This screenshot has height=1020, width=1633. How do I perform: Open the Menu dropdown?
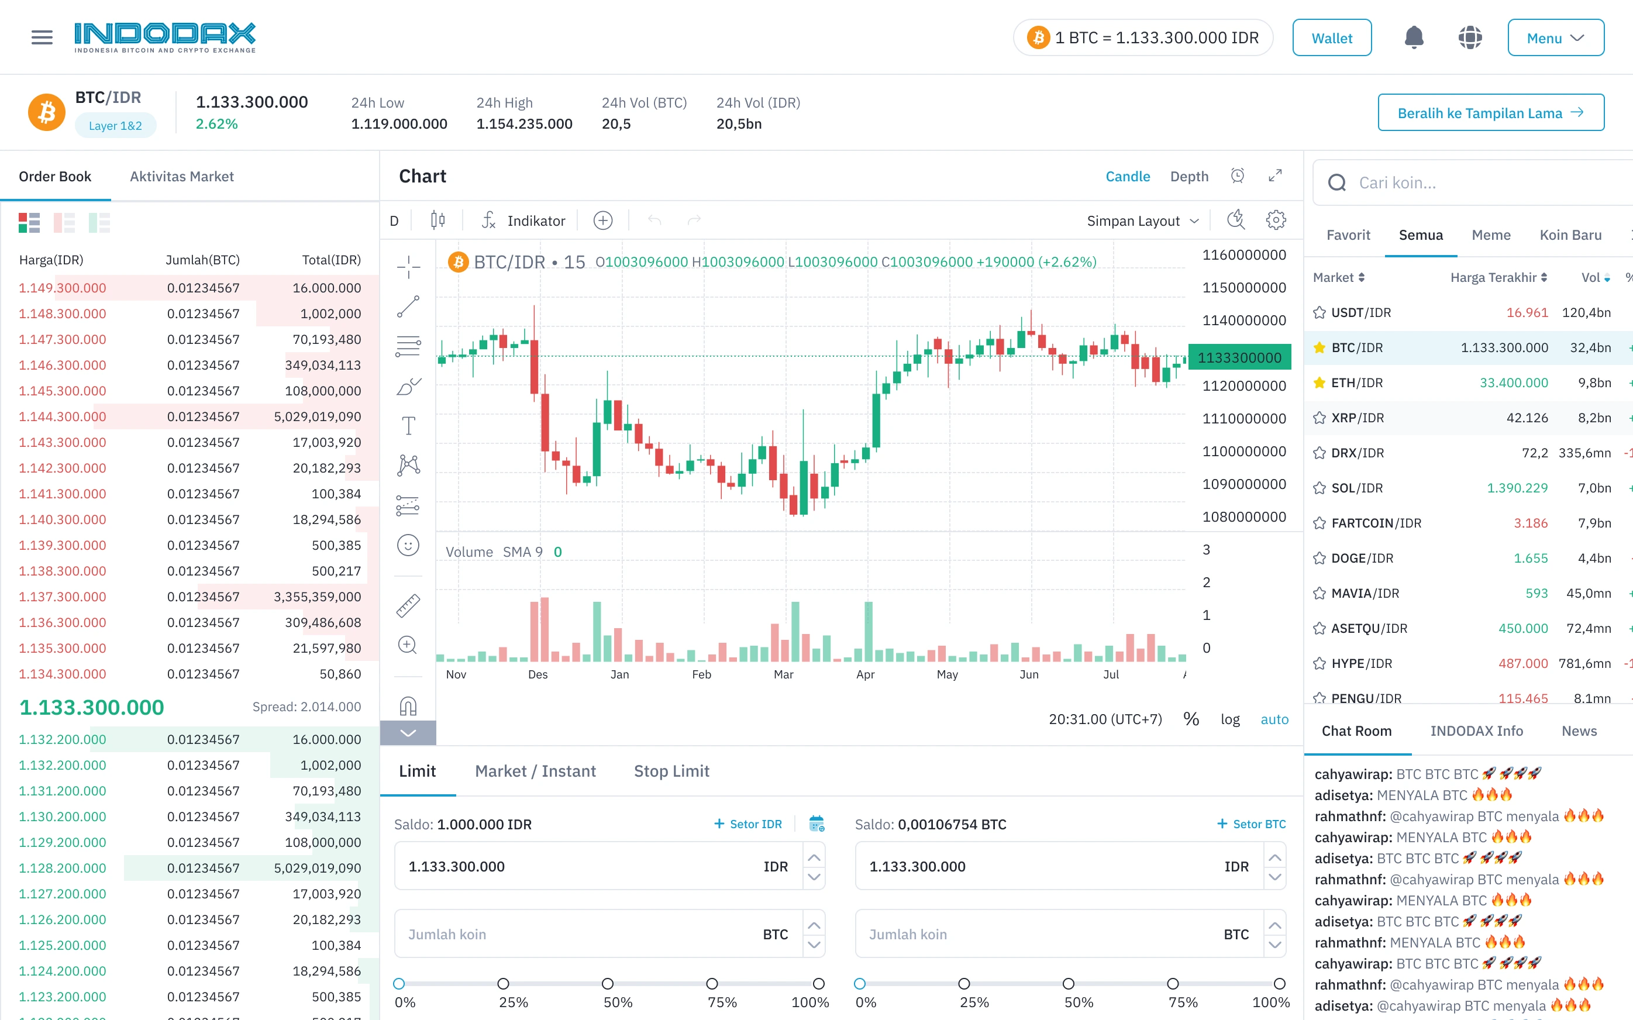[x=1555, y=38]
